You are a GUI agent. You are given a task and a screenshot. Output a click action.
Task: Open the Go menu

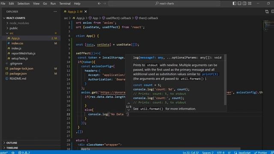[x=45, y=3]
